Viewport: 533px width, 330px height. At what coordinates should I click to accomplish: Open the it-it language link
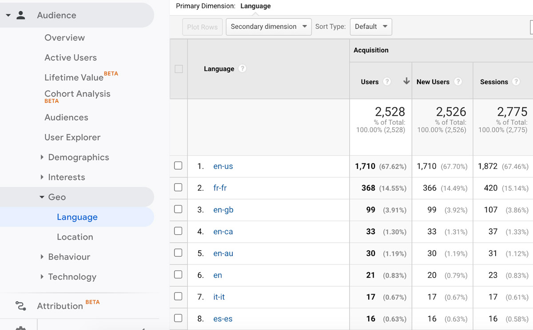[x=219, y=297]
